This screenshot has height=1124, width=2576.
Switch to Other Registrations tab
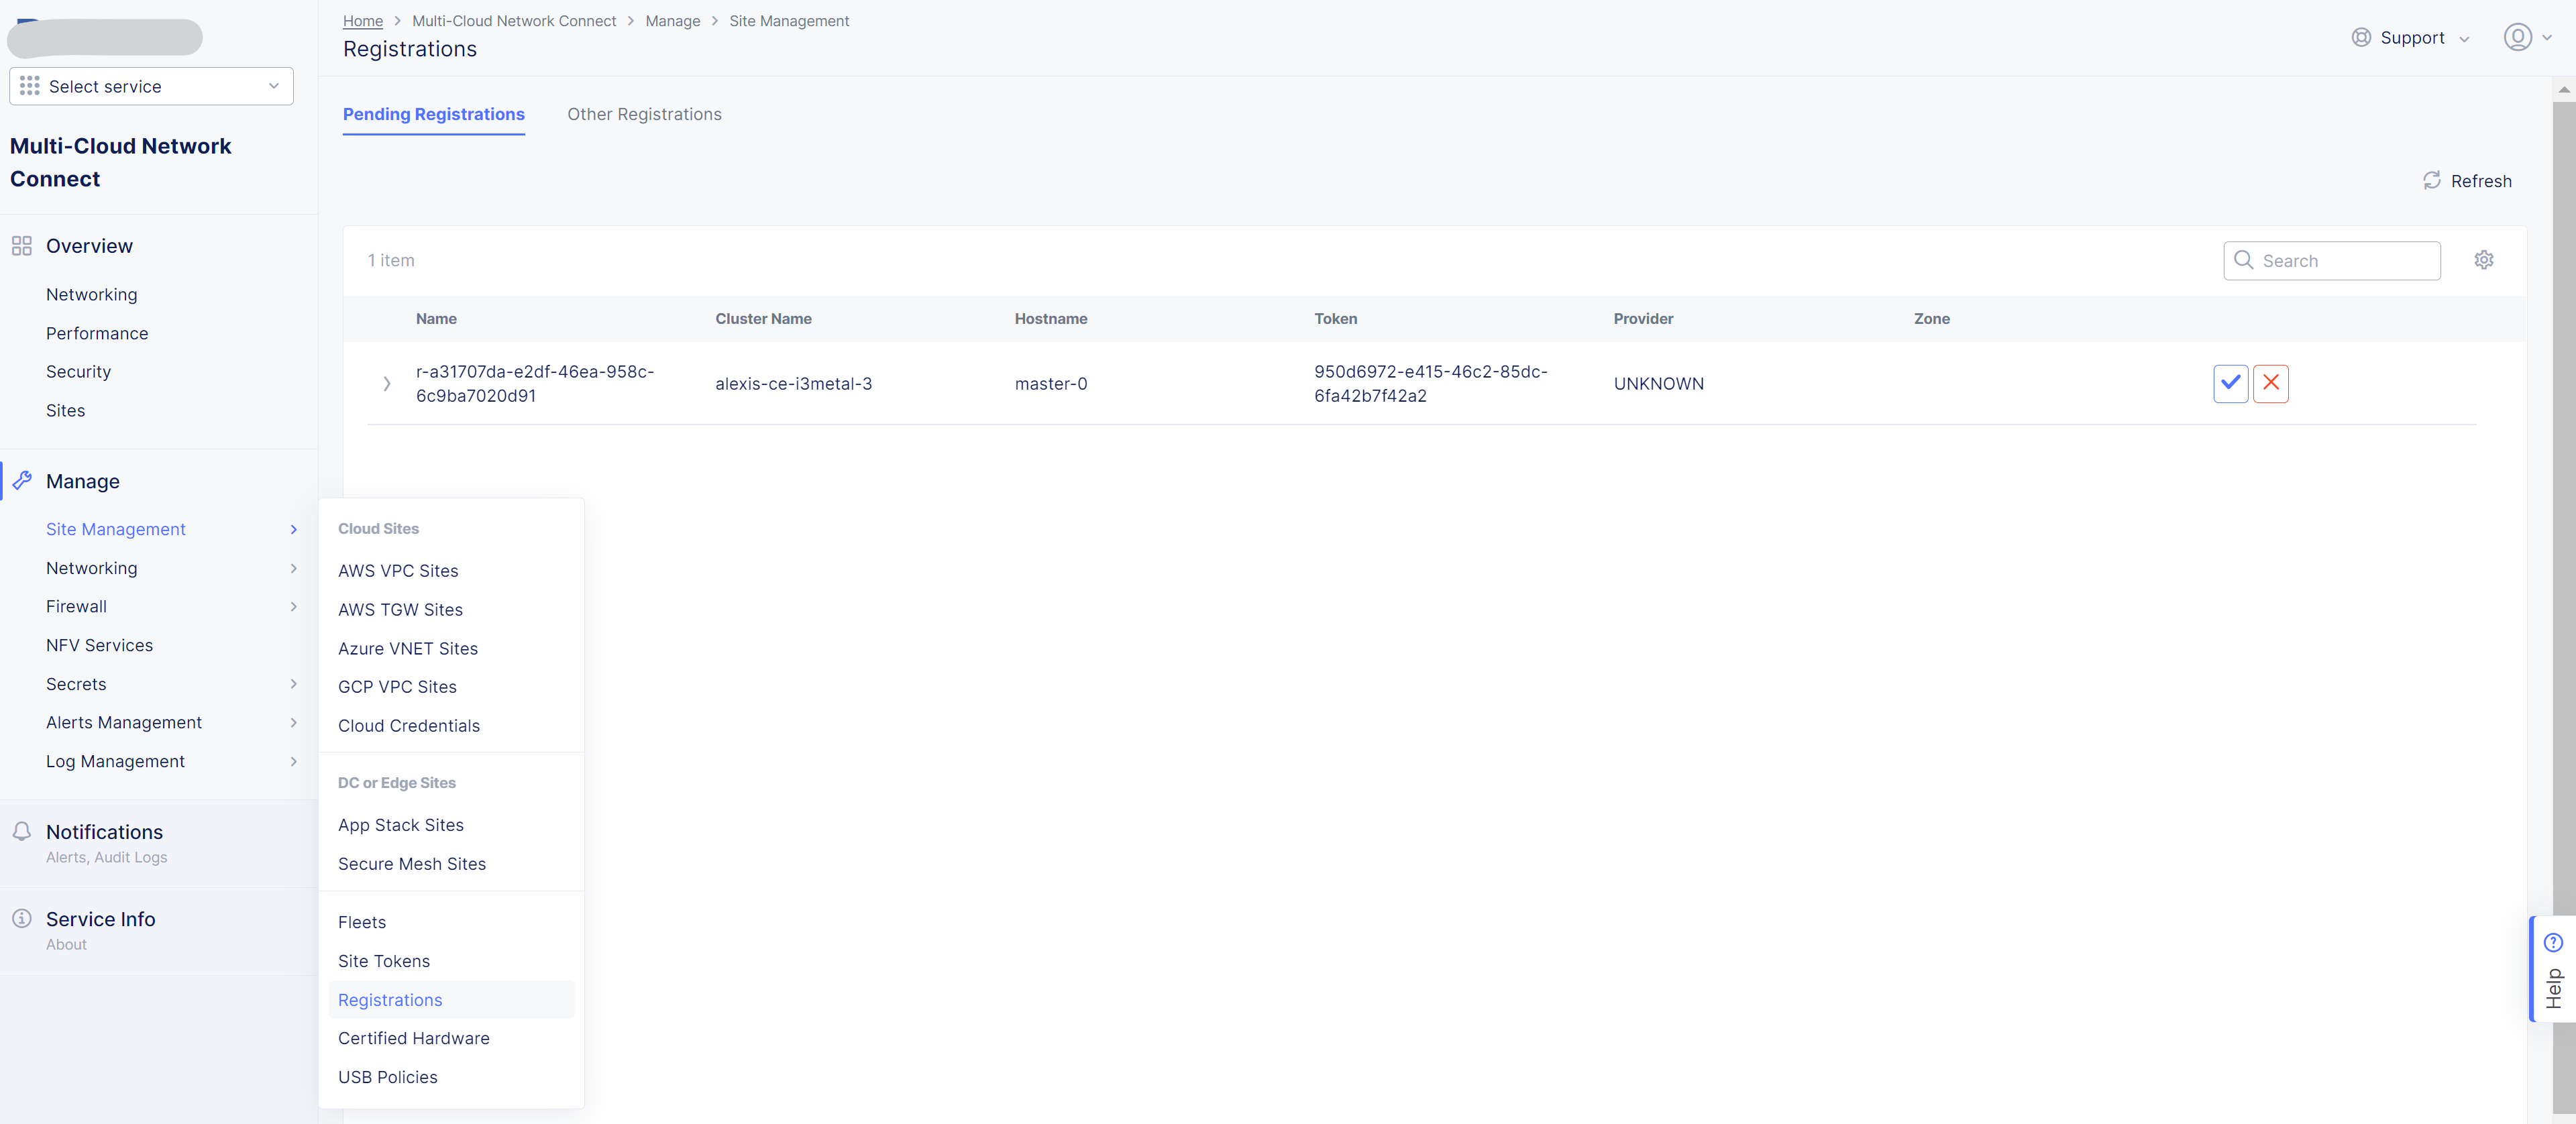click(x=644, y=114)
